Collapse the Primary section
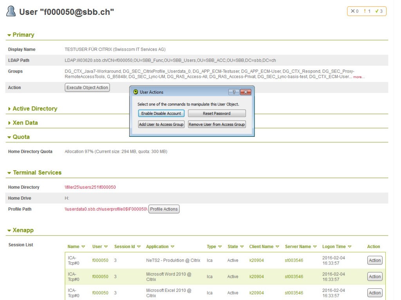The width and height of the screenshot is (401, 300). (x=9, y=35)
